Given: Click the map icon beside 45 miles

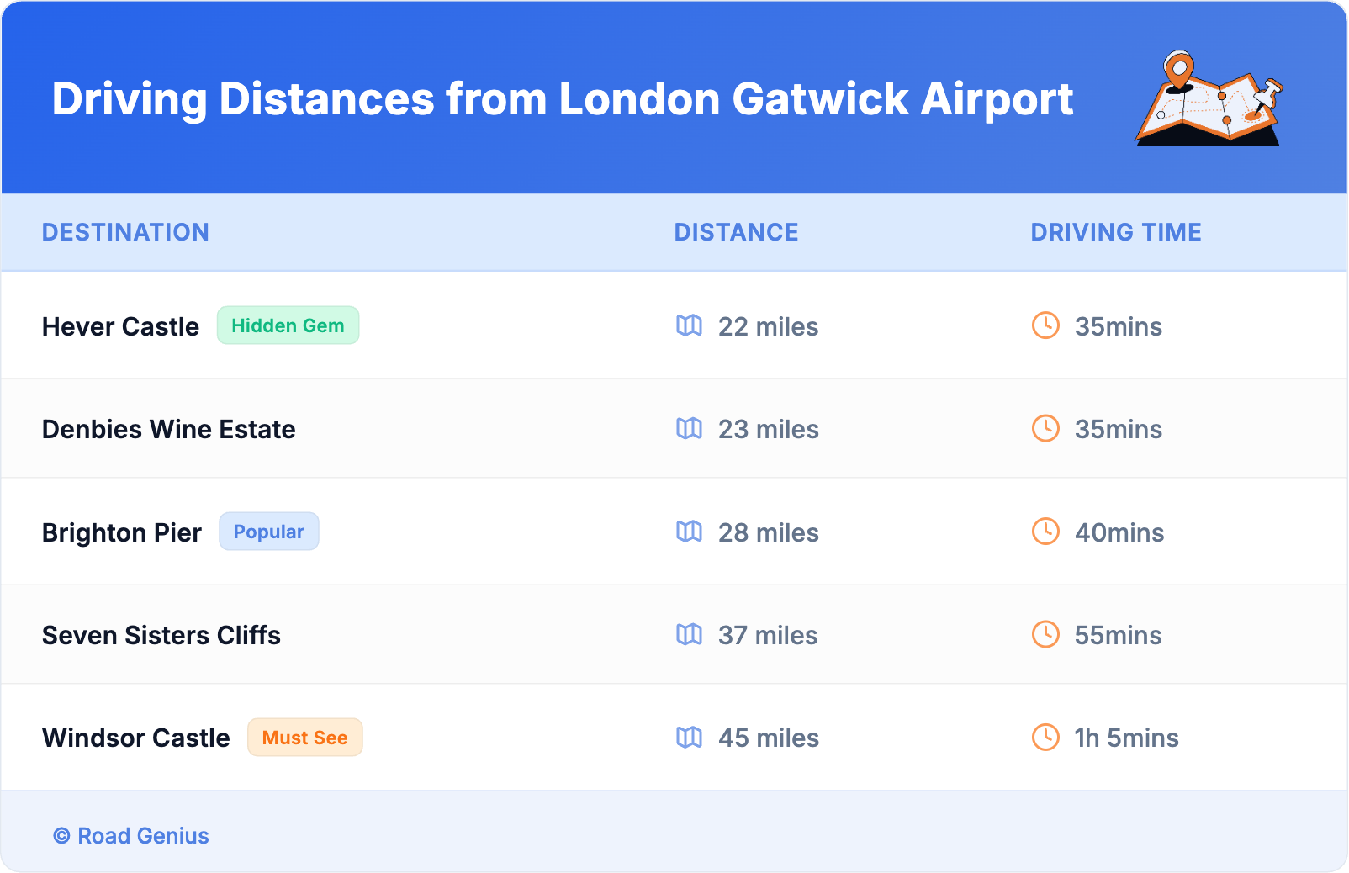Looking at the screenshot, I should [689, 738].
